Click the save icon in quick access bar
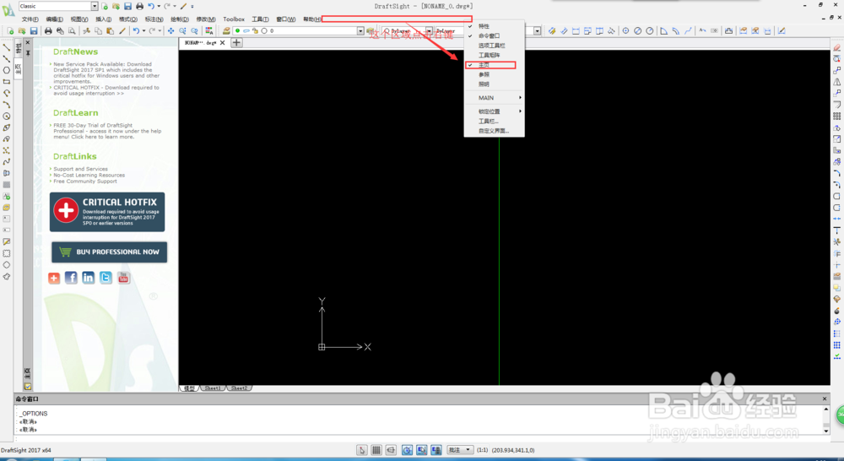Image resolution: width=844 pixels, height=461 pixels. (127, 6)
